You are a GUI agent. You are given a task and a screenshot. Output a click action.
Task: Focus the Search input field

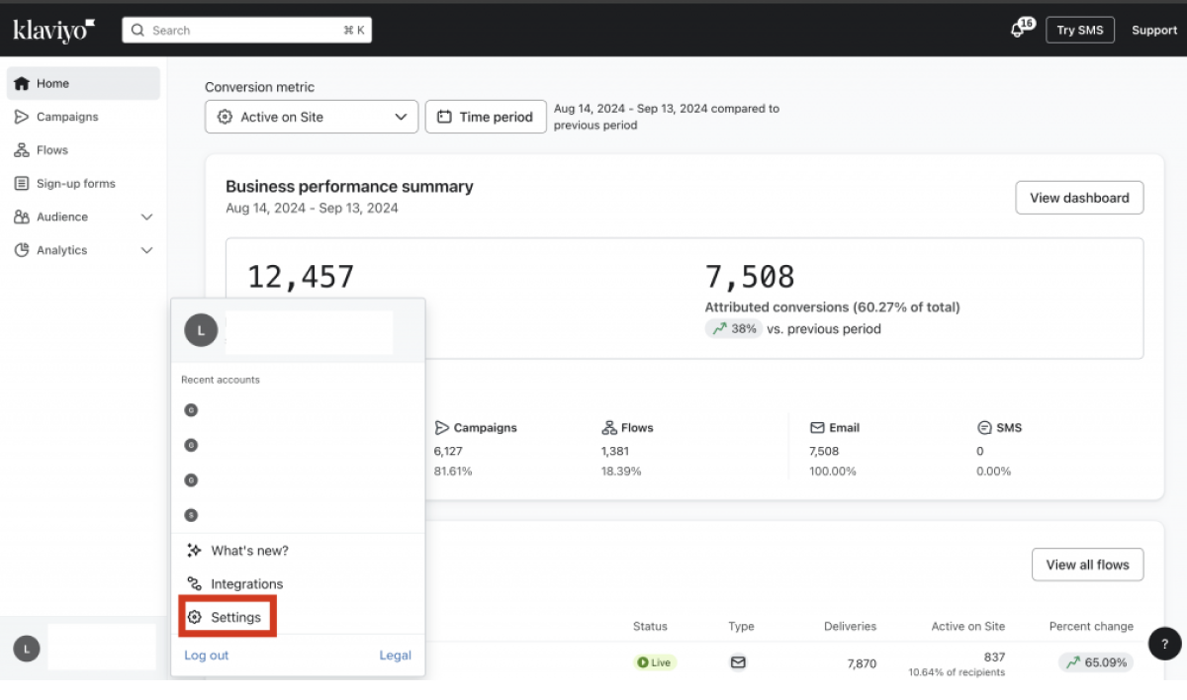[247, 31]
